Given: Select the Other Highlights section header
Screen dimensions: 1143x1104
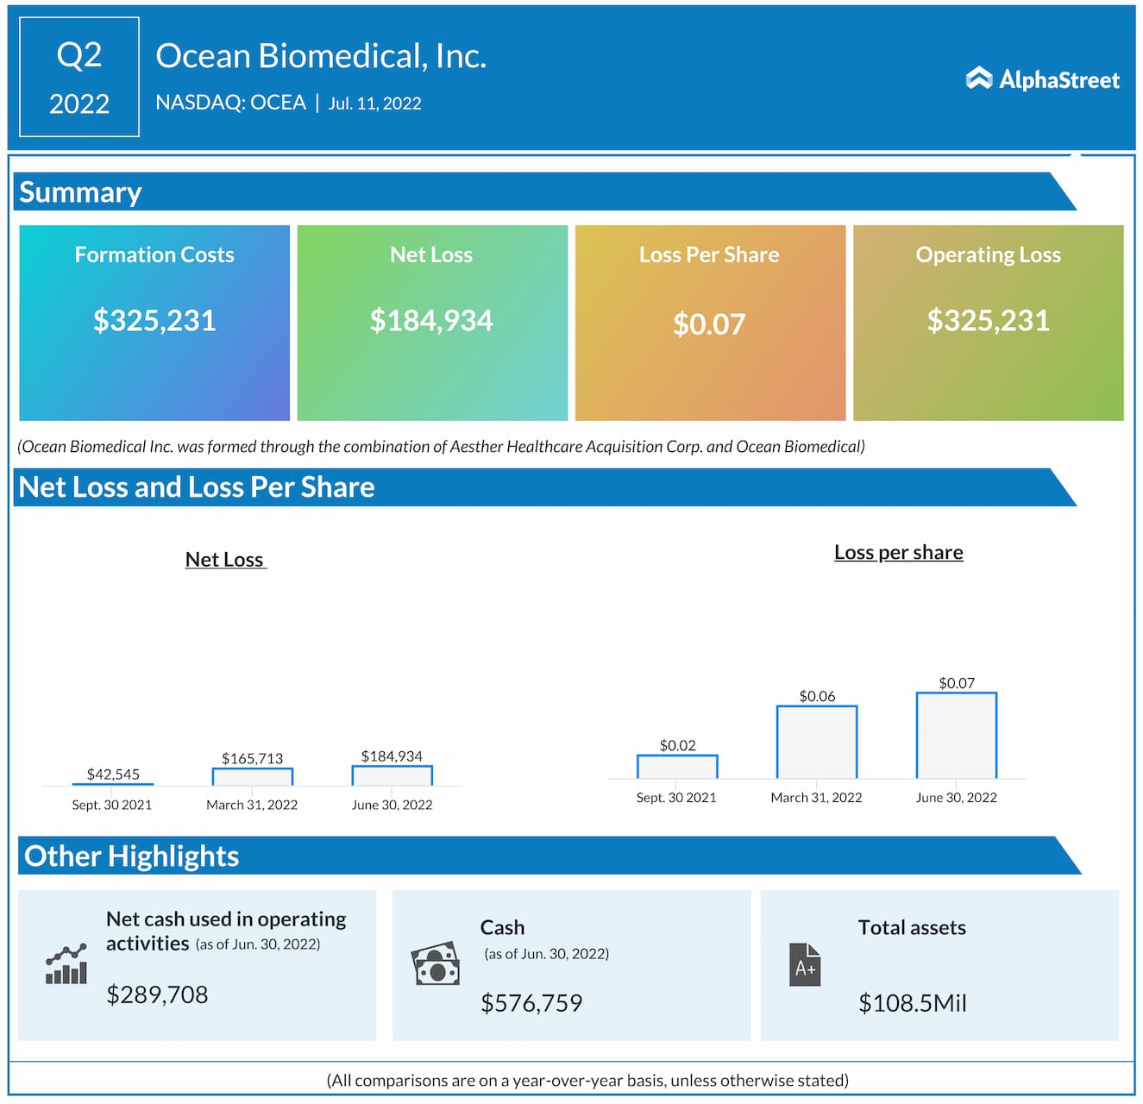Looking at the screenshot, I should 131,856.
